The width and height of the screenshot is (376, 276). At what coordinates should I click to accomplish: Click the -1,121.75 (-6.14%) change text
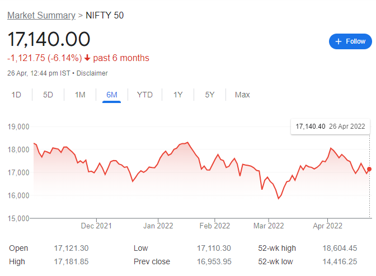click(45, 58)
